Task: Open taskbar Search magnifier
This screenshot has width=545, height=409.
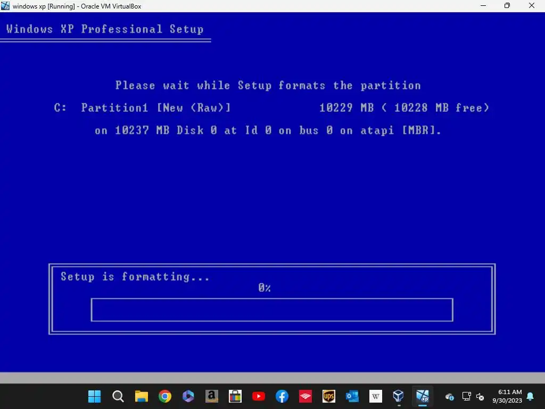Action: pos(118,396)
